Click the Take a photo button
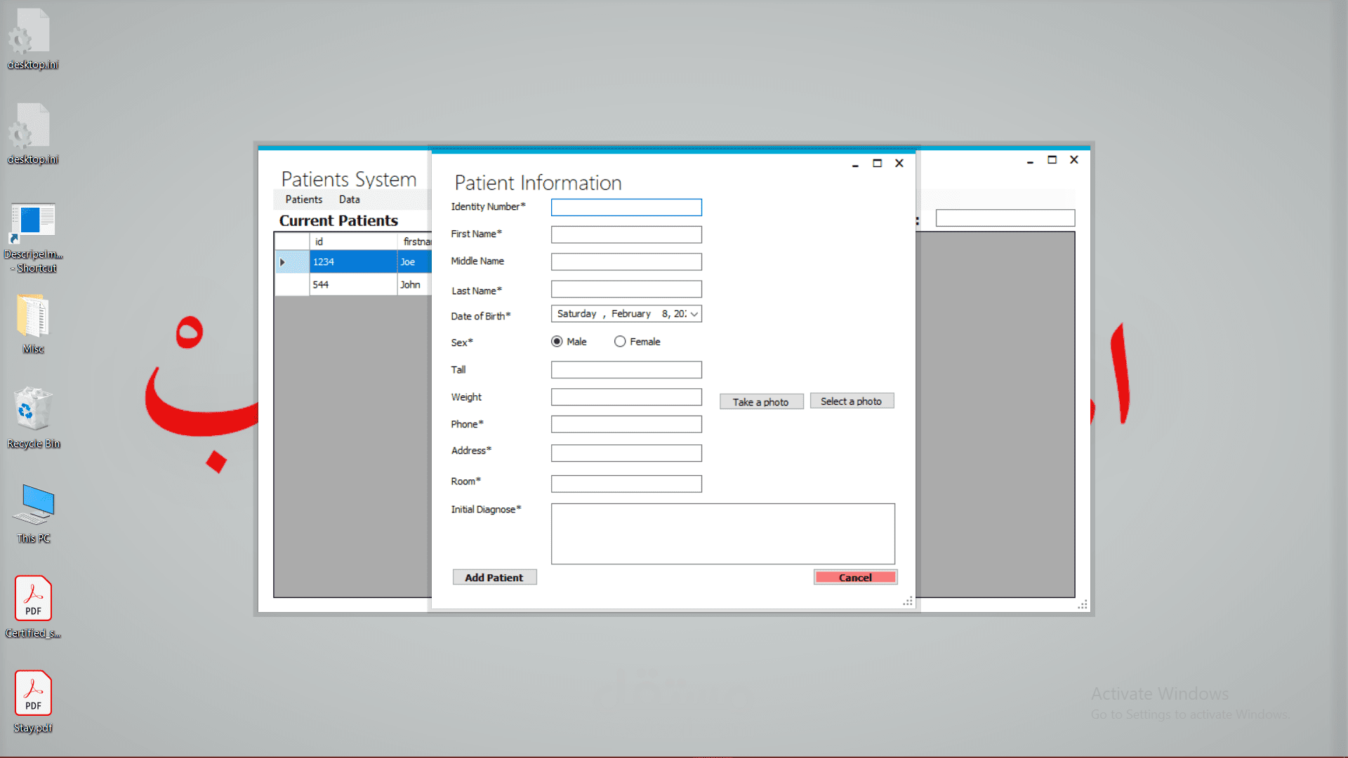Screen dimensions: 1348x758 (760, 402)
